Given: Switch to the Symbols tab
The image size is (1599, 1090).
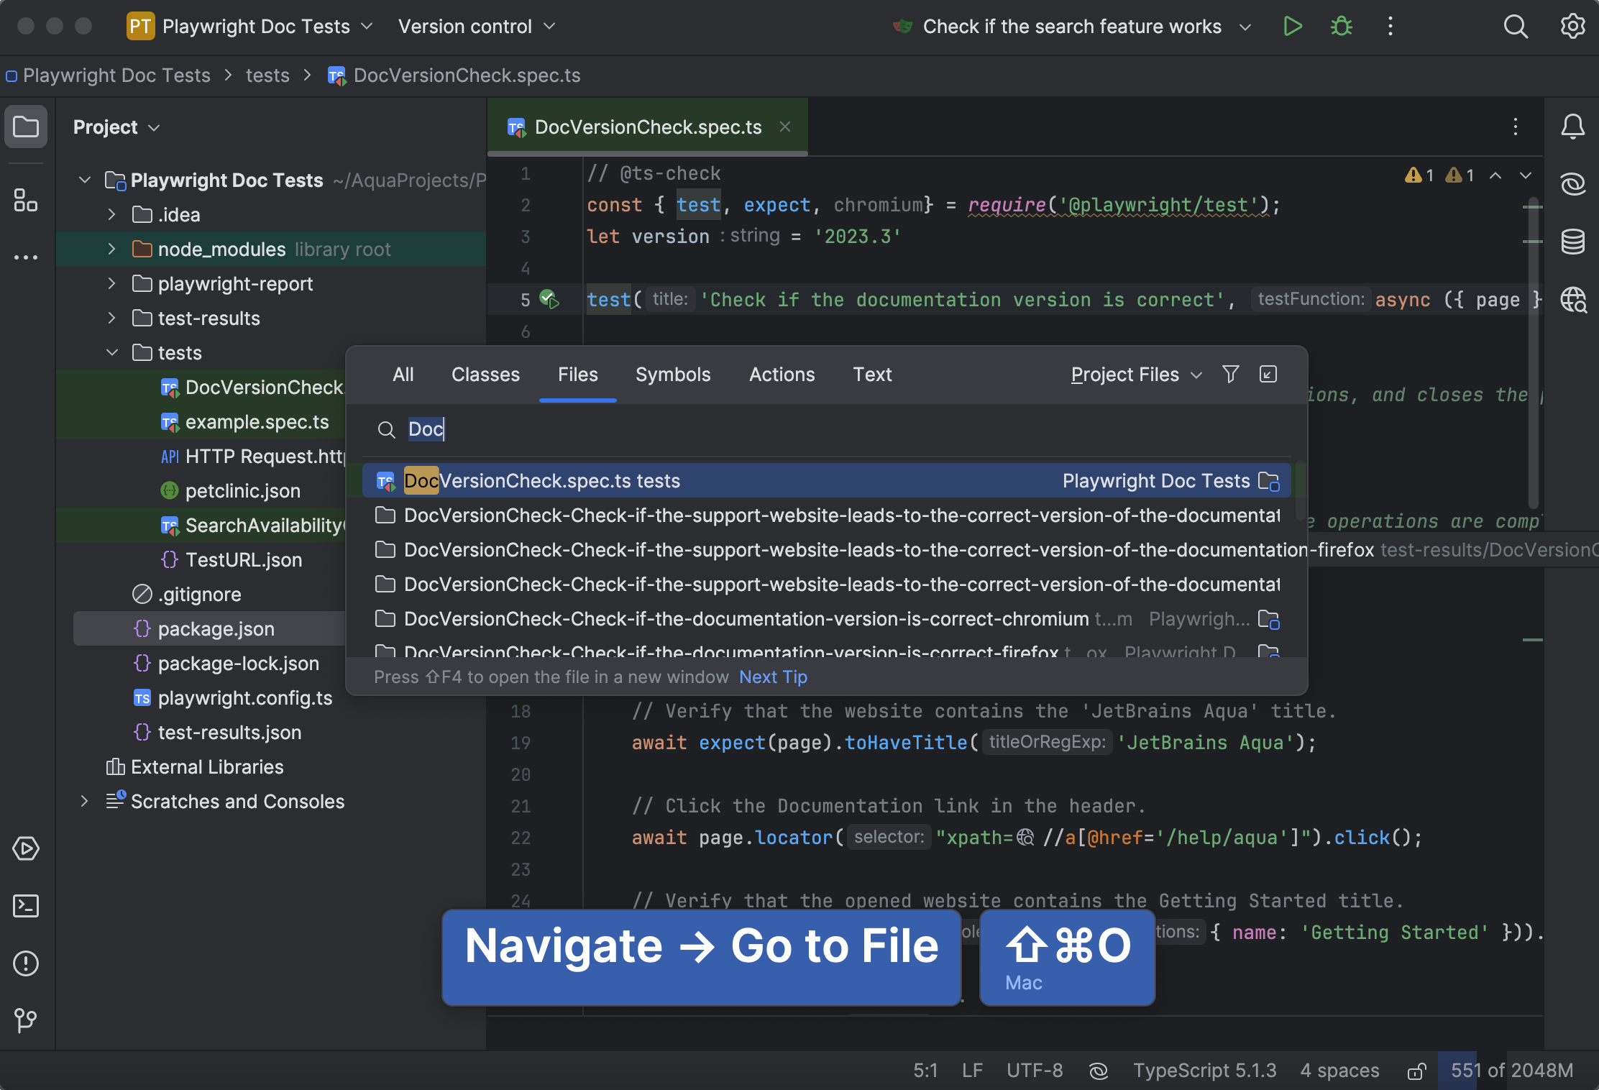Looking at the screenshot, I should click(672, 375).
